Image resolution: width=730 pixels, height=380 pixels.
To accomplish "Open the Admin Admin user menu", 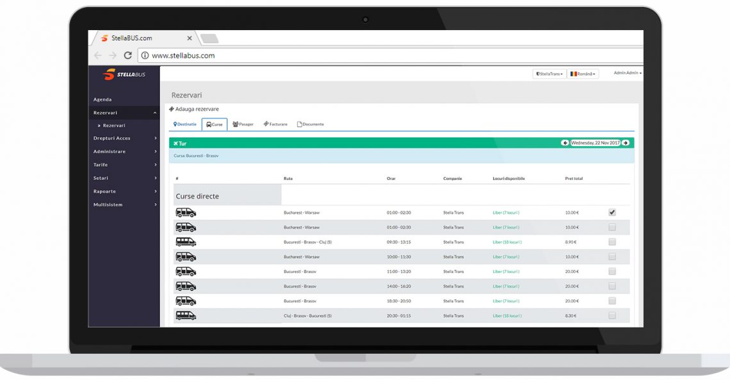I will point(628,73).
